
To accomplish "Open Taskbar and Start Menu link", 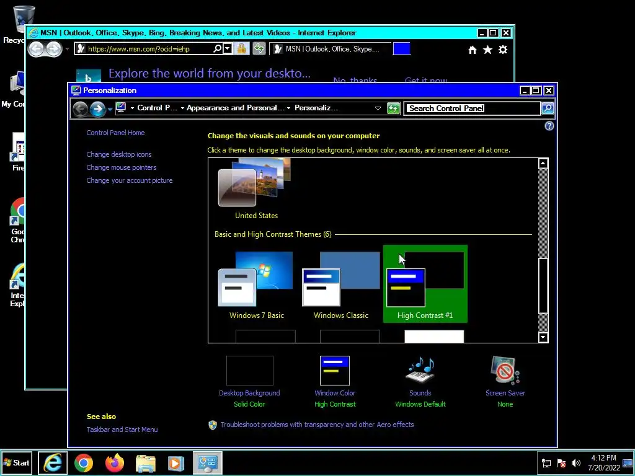I will coord(122,430).
